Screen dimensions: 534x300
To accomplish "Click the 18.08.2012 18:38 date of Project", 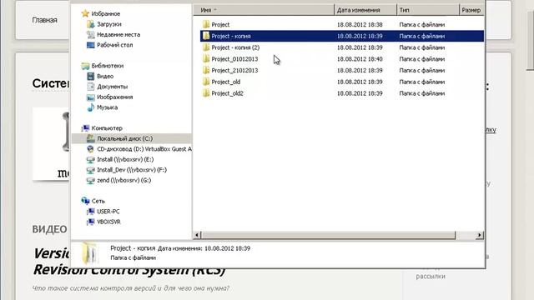I will 360,24.
